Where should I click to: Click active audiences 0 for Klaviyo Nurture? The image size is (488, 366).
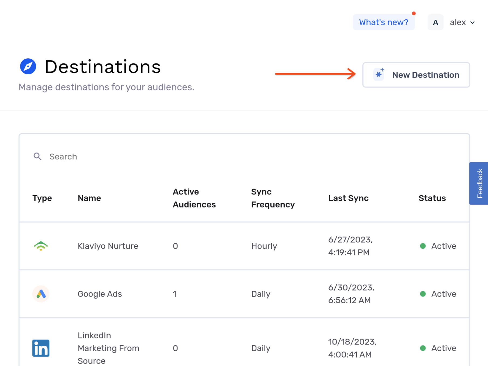pos(175,246)
